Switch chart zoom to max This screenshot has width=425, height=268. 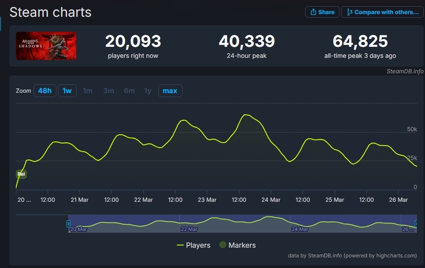tap(170, 91)
